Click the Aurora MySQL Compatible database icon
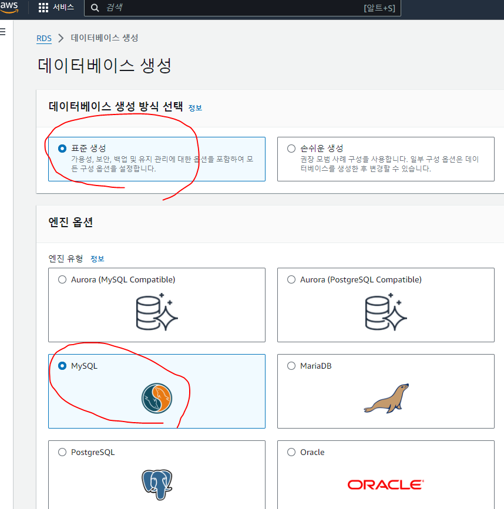Viewport: 504px width, 509px height. pos(157,312)
